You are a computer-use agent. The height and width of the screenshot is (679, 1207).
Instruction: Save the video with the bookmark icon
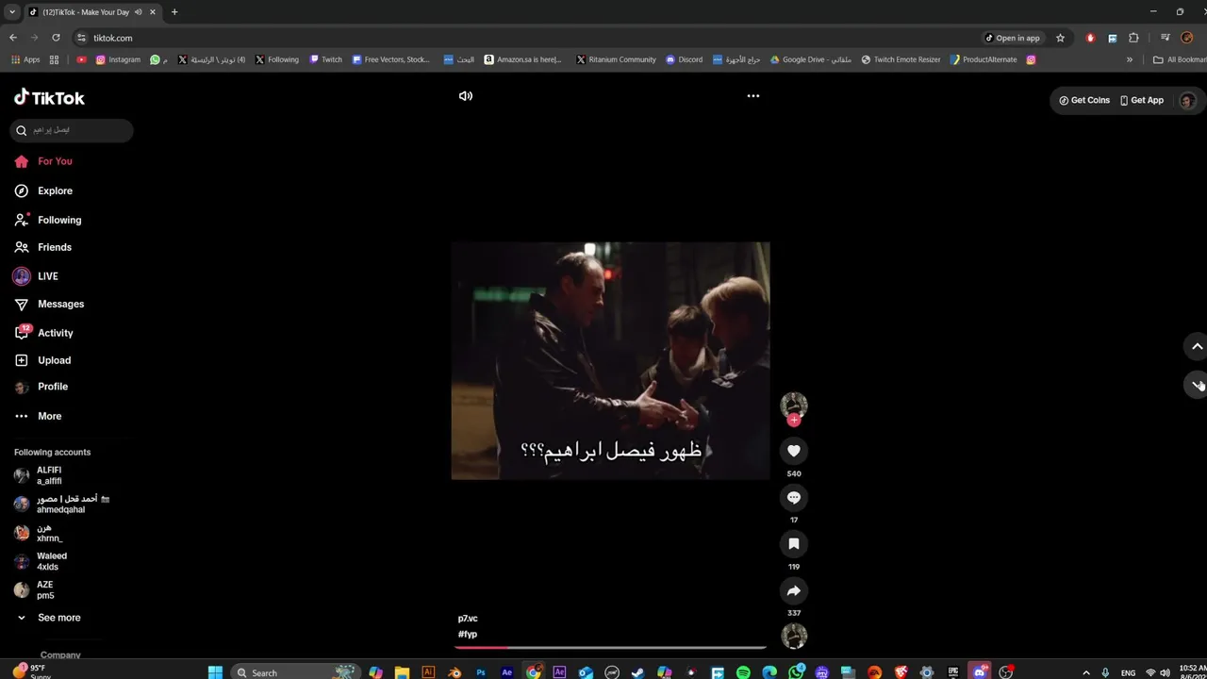point(794,544)
